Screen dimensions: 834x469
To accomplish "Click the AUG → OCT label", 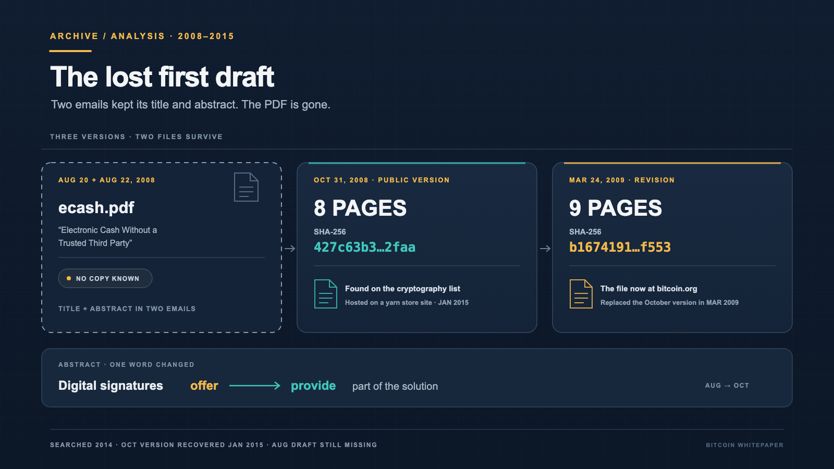I will click(x=727, y=386).
